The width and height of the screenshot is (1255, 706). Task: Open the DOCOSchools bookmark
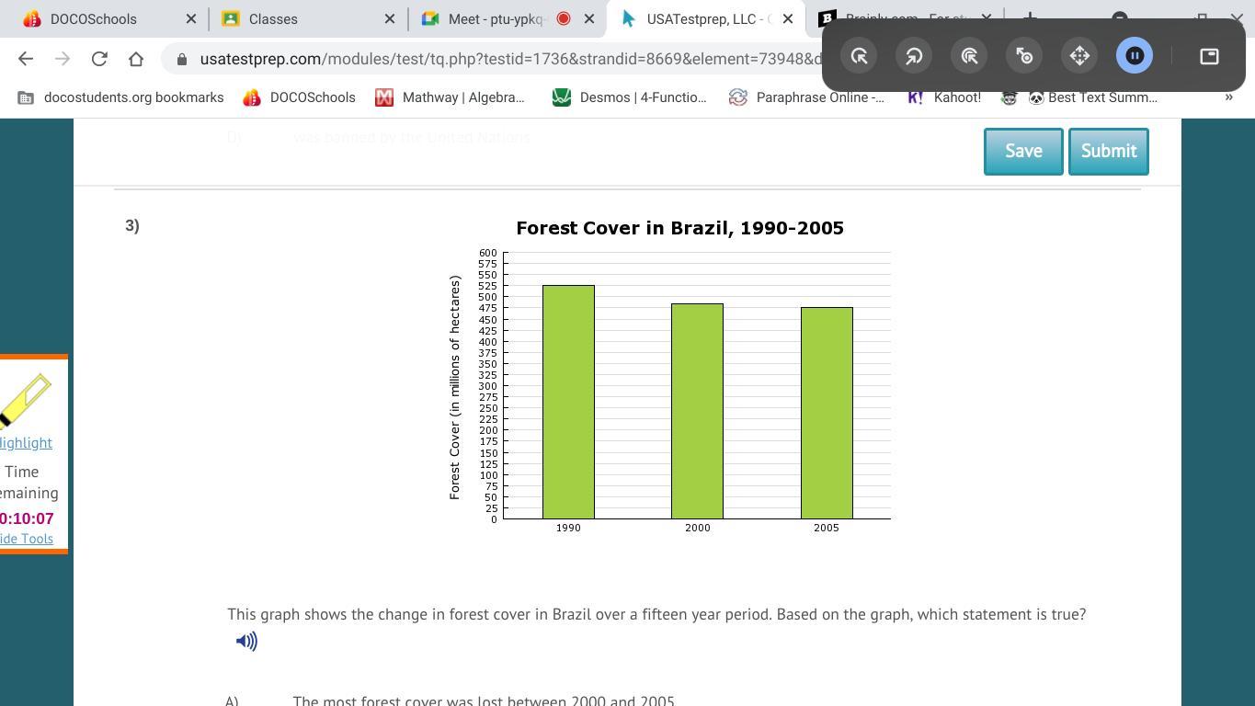point(300,97)
